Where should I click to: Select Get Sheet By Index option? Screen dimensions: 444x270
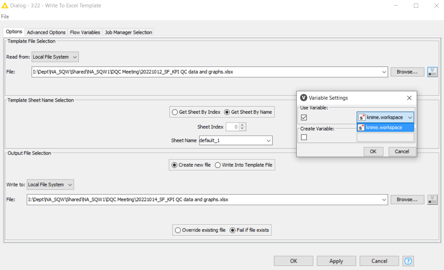pos(196,112)
